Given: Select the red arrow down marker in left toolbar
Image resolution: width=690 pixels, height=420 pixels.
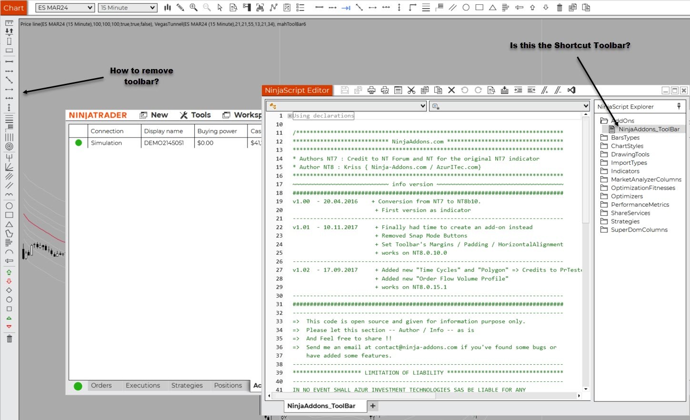Looking at the screenshot, I should [x=9, y=281].
